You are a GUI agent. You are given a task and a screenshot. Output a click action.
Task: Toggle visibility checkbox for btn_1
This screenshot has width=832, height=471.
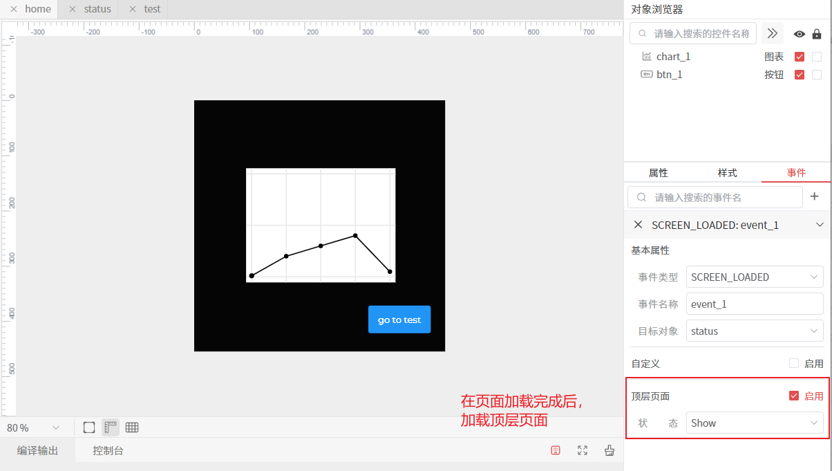800,75
